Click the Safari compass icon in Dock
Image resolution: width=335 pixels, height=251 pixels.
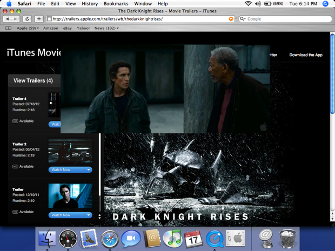110,239
